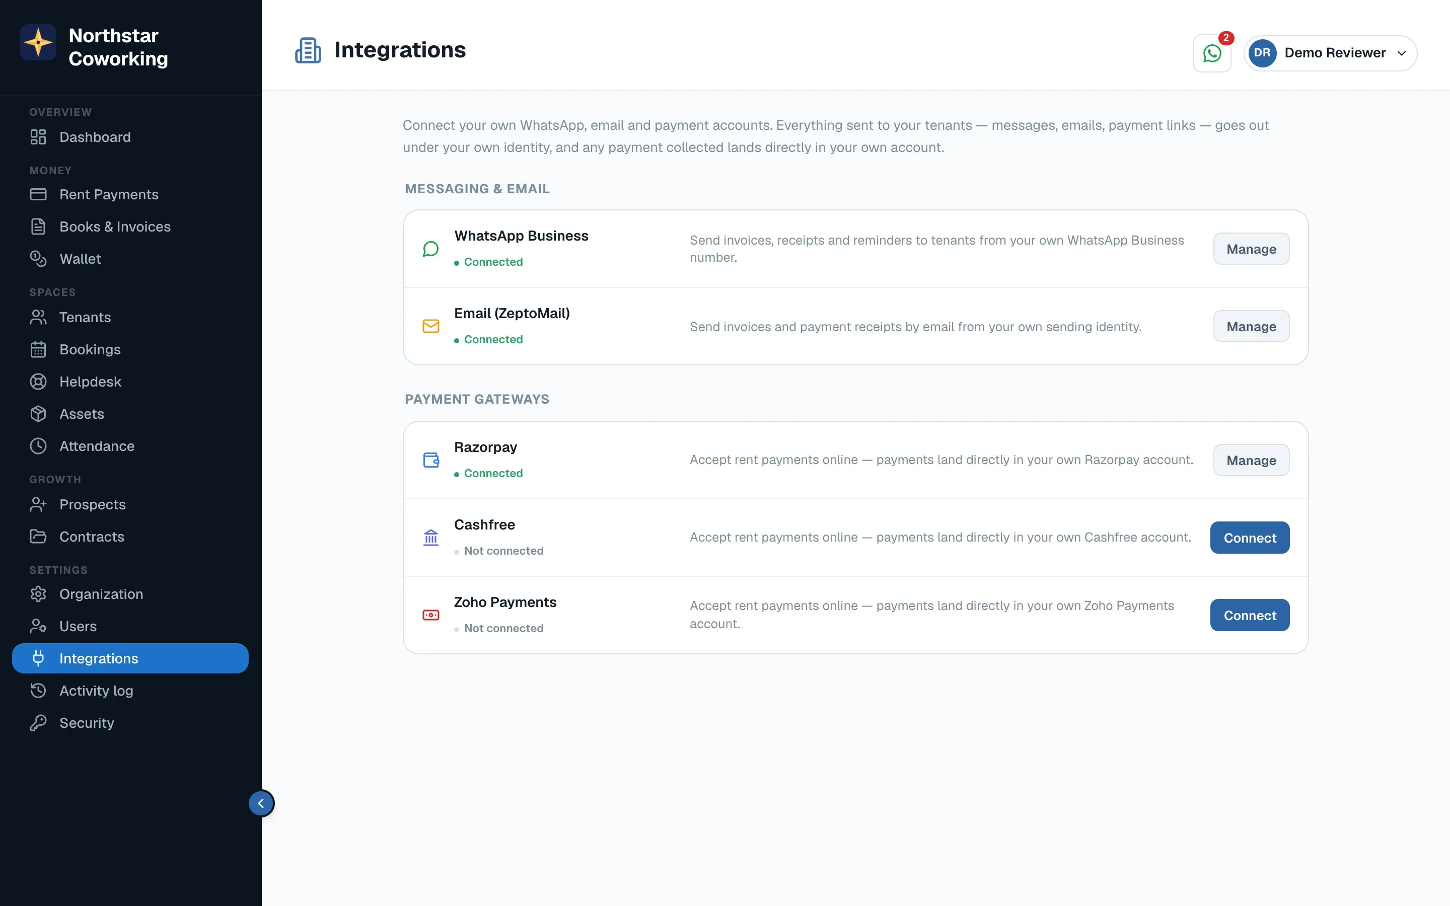Open the Demo Reviewer account dropdown
Image resolution: width=1450 pixels, height=906 pixels.
click(1330, 53)
